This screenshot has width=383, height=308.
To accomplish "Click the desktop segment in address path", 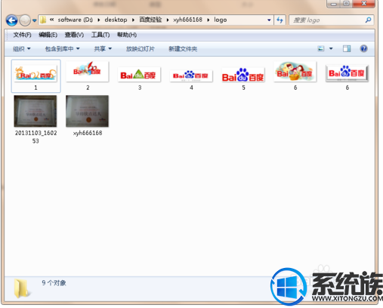I will [x=116, y=20].
